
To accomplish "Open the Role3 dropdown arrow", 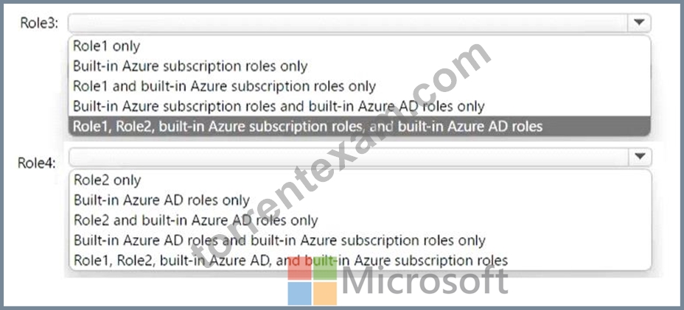I will (639, 23).
